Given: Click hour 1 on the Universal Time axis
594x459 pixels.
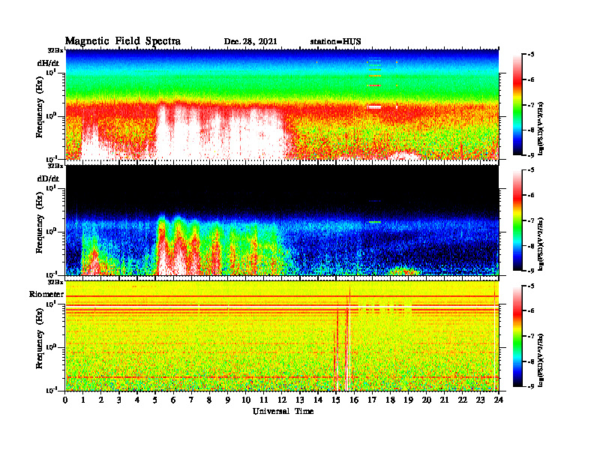Looking at the screenshot, I should 83,400.
